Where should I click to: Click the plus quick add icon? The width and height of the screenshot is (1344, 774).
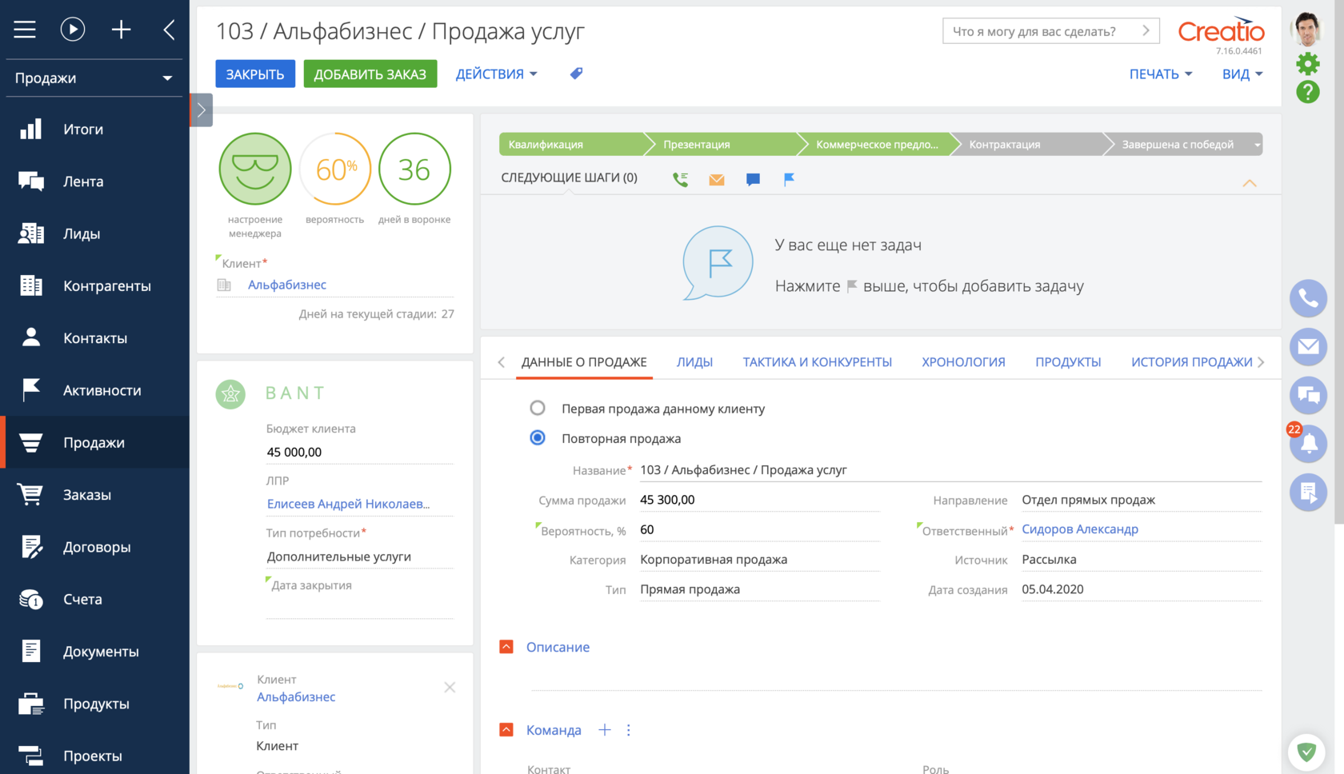coord(121,30)
